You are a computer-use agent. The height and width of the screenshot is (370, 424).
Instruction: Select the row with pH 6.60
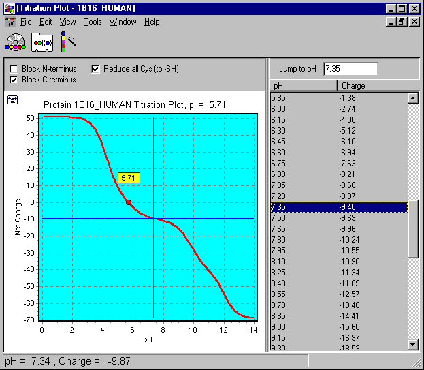tap(339, 153)
